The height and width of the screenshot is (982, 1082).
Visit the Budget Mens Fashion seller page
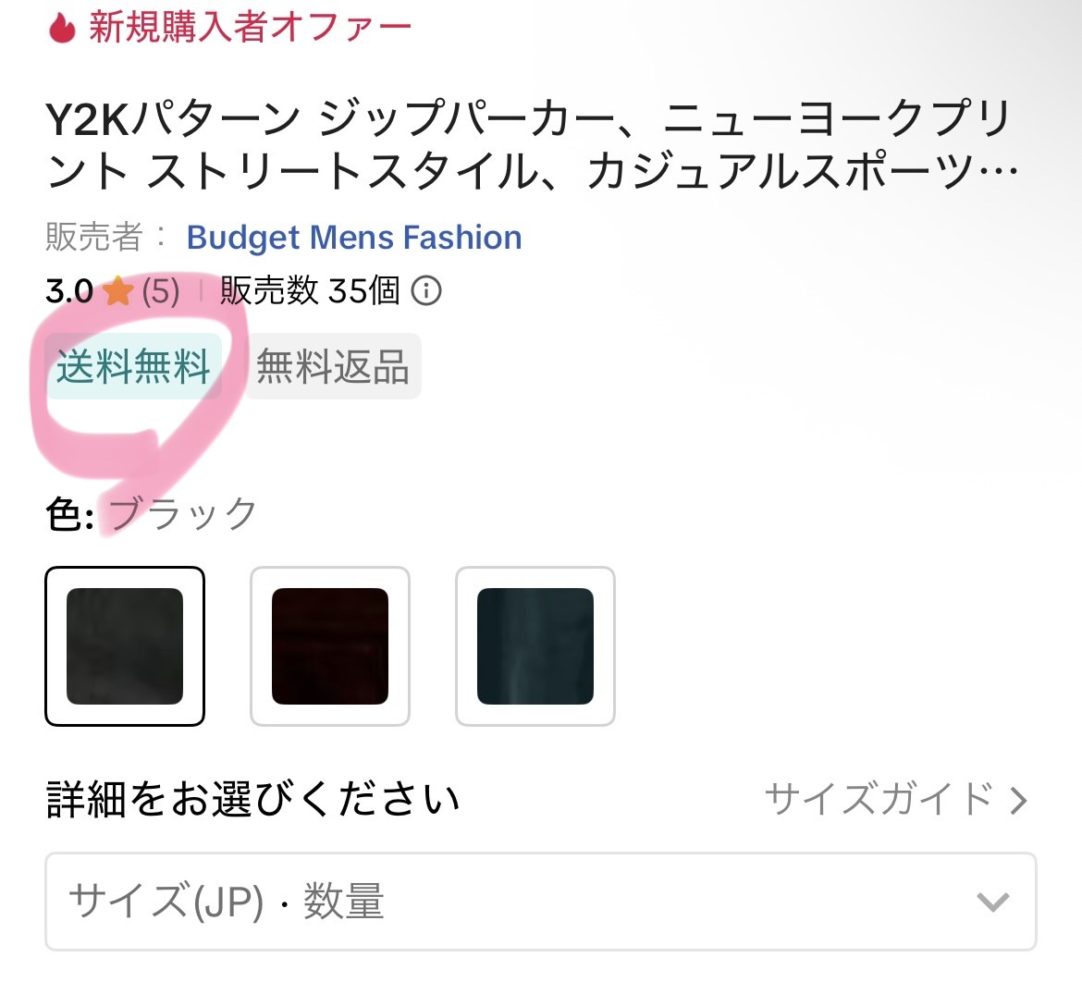[354, 238]
